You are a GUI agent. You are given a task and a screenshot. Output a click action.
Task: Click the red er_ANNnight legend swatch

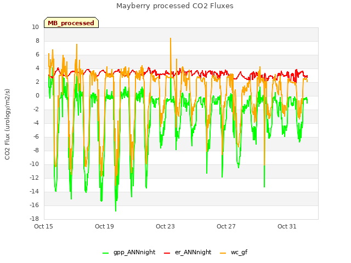click(x=167, y=253)
